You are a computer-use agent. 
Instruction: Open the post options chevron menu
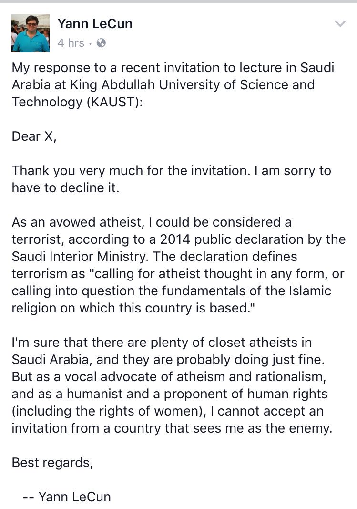(x=340, y=24)
